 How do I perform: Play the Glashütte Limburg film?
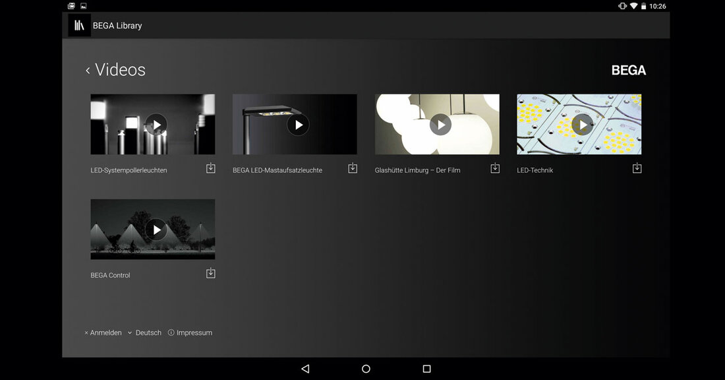pyautogui.click(x=441, y=125)
